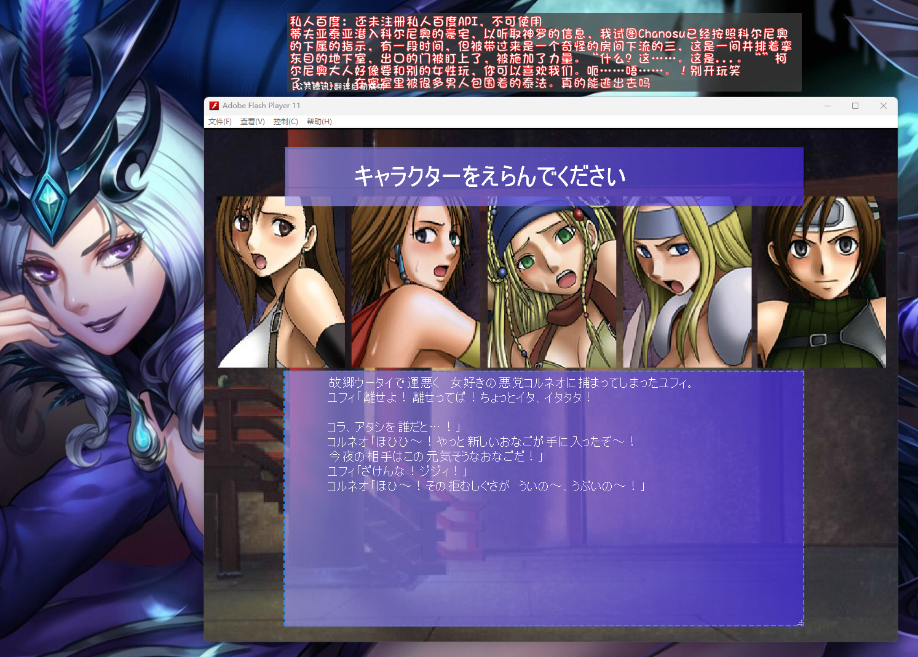Open the 文件(F) menu

pos(220,122)
